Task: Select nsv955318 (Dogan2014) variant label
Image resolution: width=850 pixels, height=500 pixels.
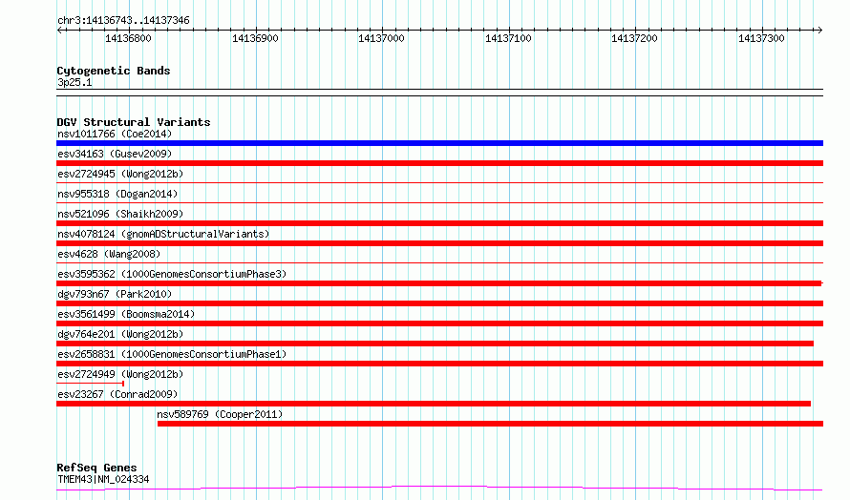Action: tap(117, 194)
